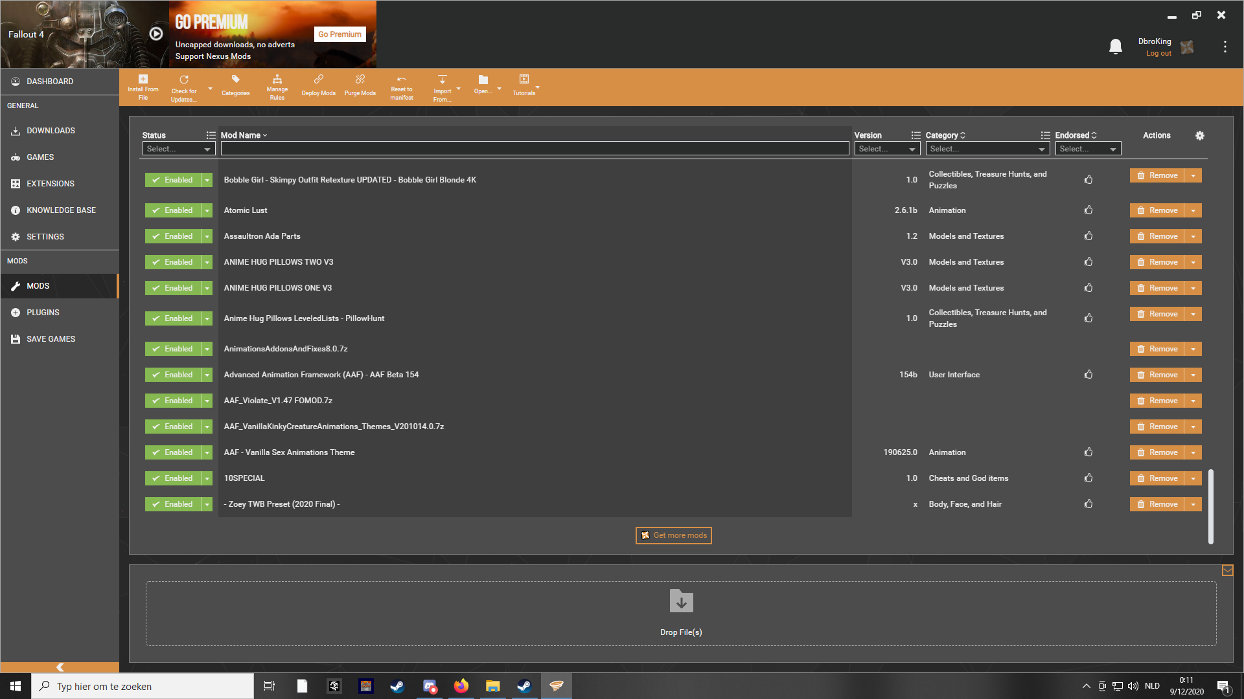Collapse the sidebar with arrow
The height and width of the screenshot is (699, 1244).
pos(60,667)
